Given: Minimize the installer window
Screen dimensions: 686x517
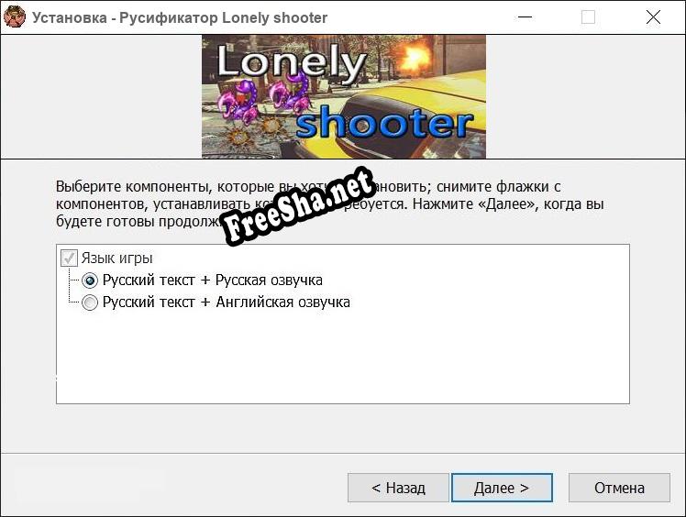Looking at the screenshot, I should coord(525,17).
